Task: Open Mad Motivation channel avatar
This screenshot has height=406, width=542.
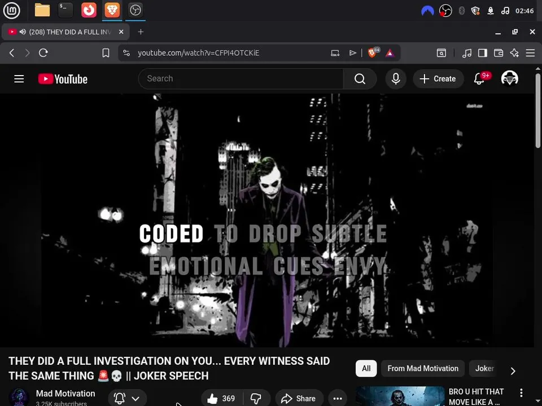Action: tap(19, 397)
